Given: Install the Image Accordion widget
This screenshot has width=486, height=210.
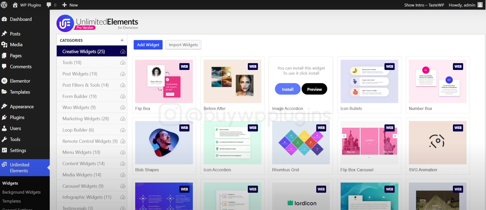Looking at the screenshot, I should tap(288, 89).
